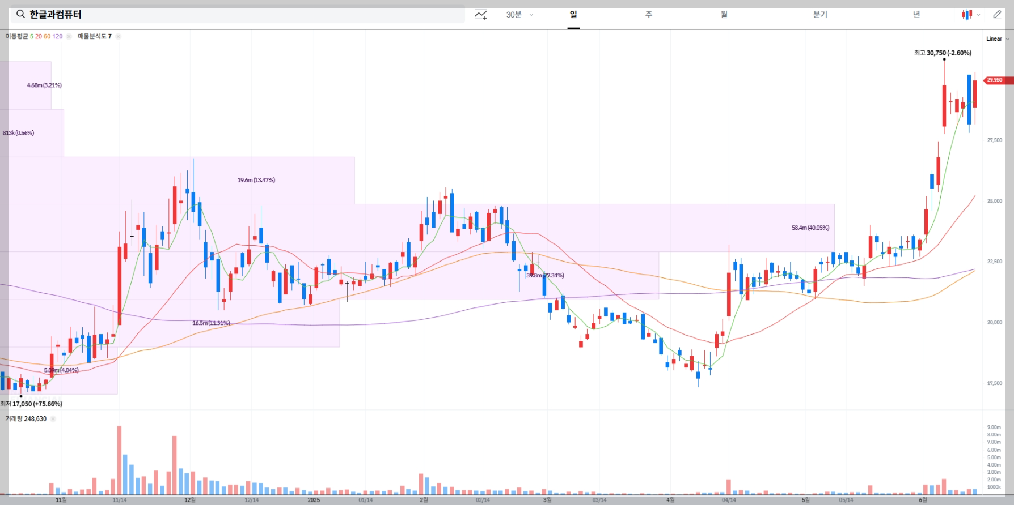Click the magnifier search icon
The height and width of the screenshot is (505, 1014).
click(x=20, y=14)
